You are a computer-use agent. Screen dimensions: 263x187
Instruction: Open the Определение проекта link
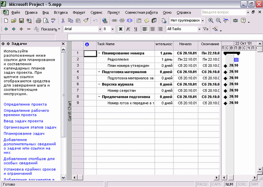(25, 104)
